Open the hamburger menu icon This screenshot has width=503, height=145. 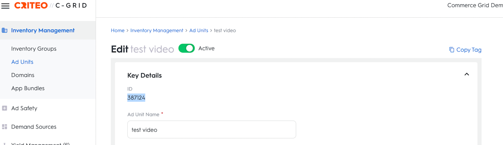[6, 6]
